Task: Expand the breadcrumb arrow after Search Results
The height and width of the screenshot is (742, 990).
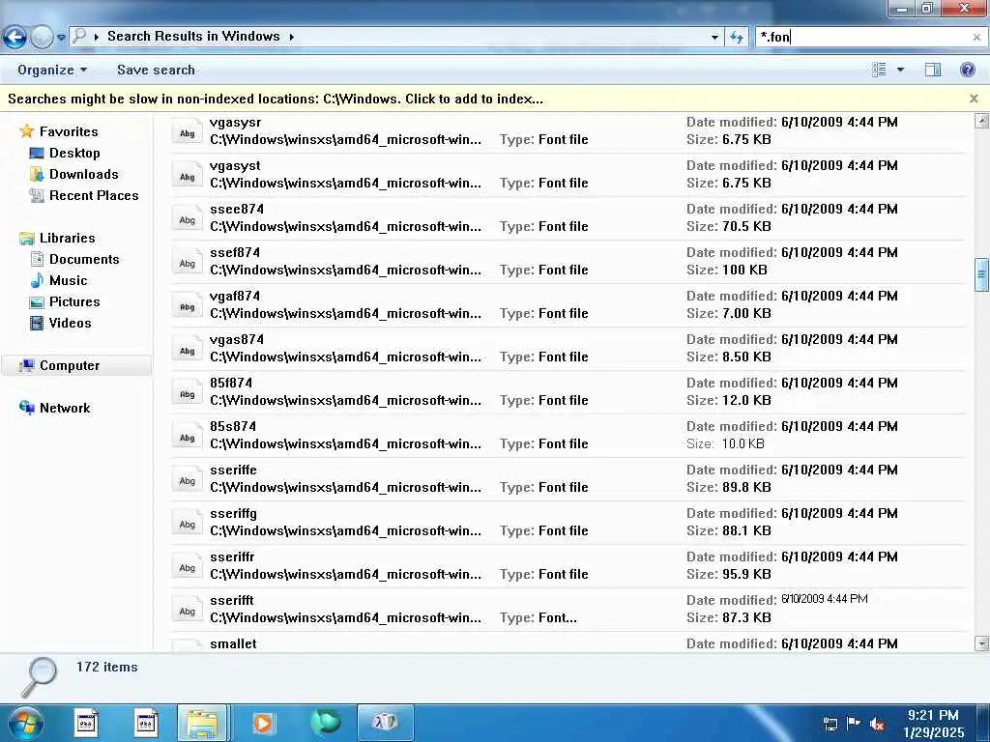Action: (x=292, y=37)
